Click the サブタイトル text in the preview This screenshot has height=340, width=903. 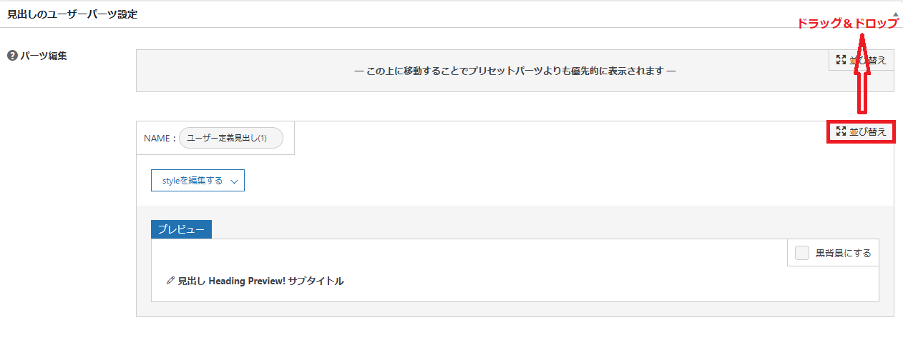316,281
